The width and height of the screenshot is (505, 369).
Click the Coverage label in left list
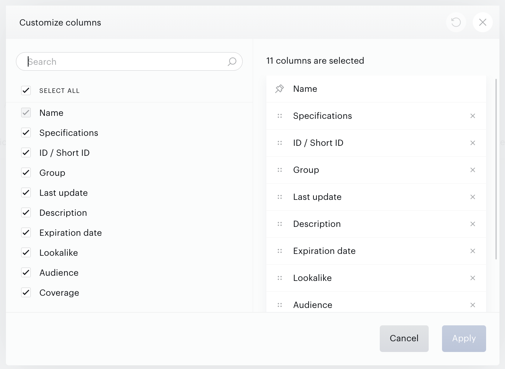point(59,293)
